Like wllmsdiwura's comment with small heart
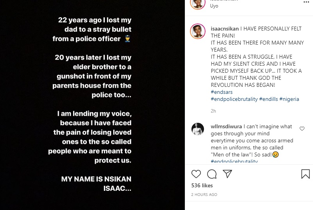The width and height of the screenshot is (313, 210). 302,128
